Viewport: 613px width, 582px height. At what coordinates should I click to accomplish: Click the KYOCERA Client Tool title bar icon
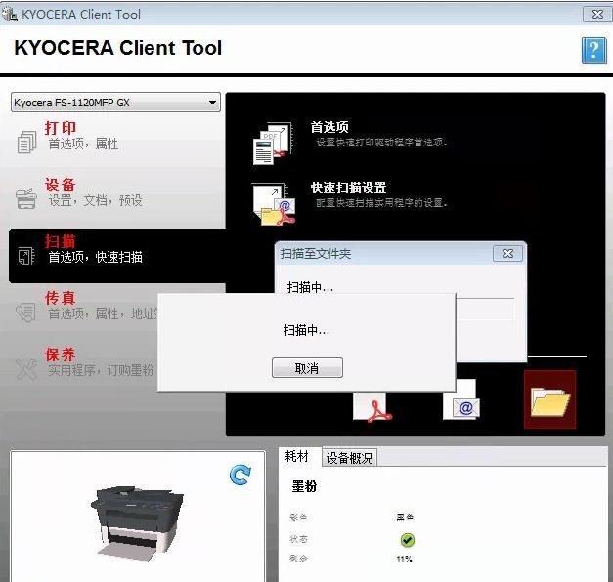[x=10, y=14]
